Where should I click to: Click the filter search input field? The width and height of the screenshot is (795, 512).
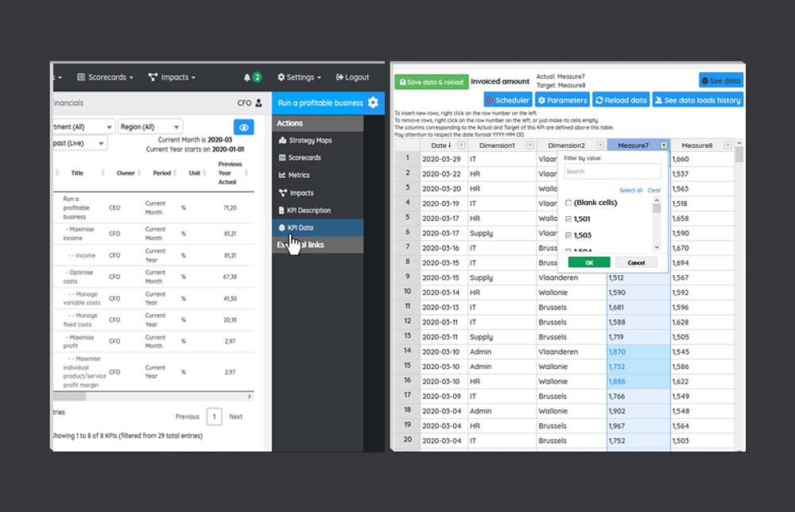(612, 173)
